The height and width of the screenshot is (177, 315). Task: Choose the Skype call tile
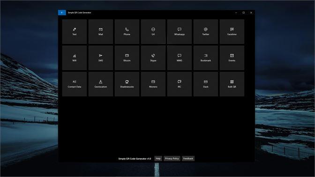click(153, 58)
